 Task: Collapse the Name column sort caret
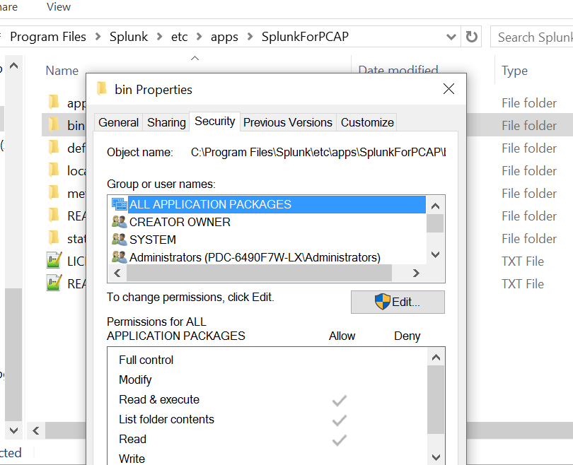(195, 59)
